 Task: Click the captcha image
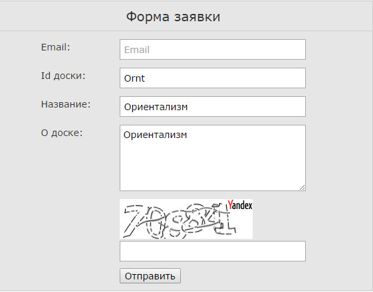(x=186, y=219)
